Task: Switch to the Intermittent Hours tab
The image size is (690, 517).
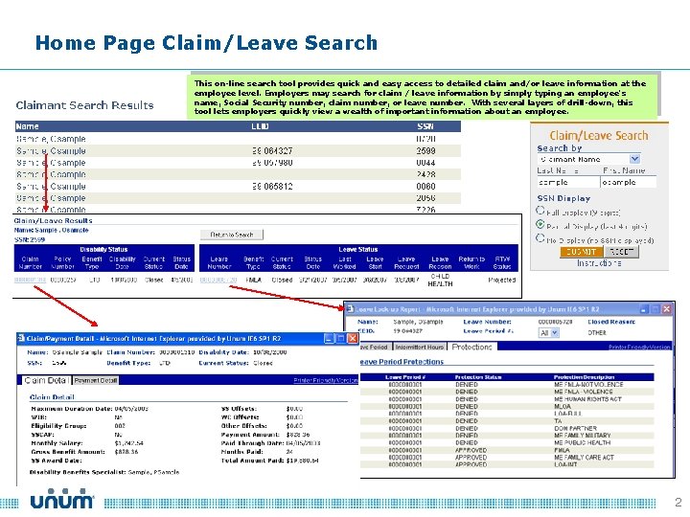Action: pos(420,347)
